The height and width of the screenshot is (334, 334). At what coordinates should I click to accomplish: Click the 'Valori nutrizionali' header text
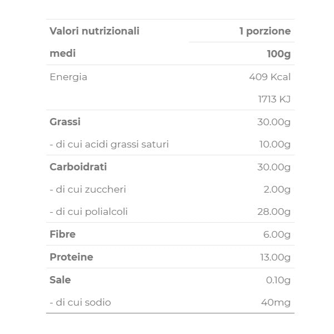point(94,31)
